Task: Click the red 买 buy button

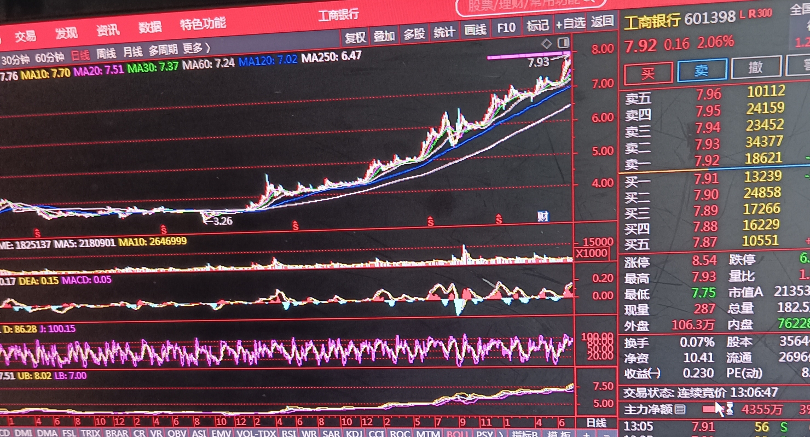Action: pyautogui.click(x=648, y=73)
